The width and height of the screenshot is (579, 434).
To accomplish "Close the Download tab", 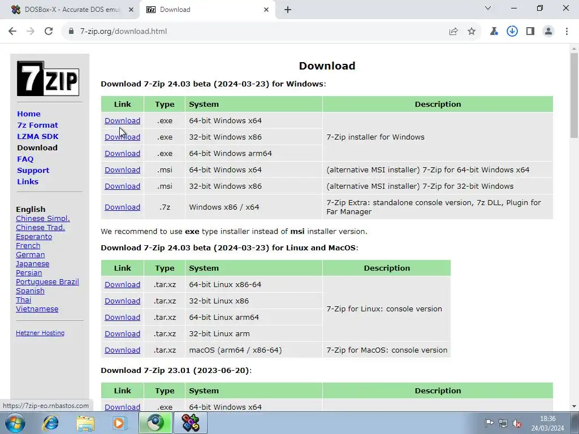I will point(266,10).
